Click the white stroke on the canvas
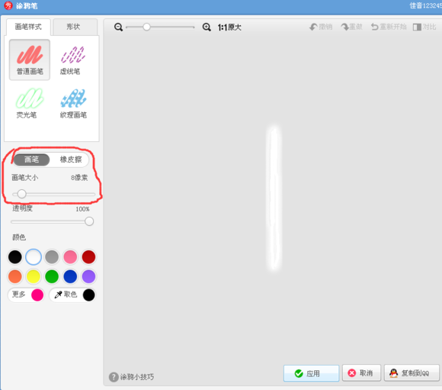 click(274, 198)
